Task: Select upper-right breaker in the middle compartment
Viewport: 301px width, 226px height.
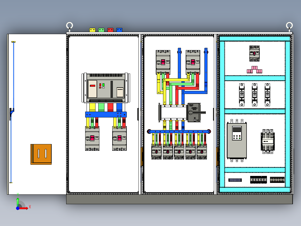Action: pyautogui.click(x=193, y=62)
